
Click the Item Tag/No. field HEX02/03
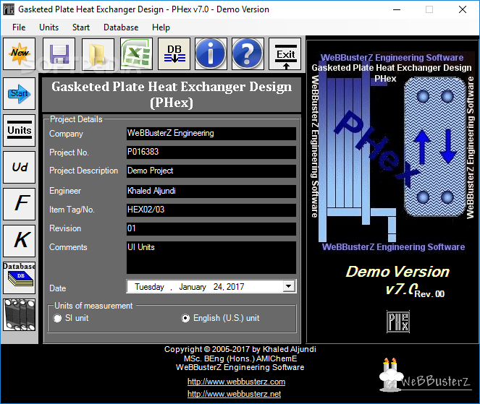click(x=211, y=210)
